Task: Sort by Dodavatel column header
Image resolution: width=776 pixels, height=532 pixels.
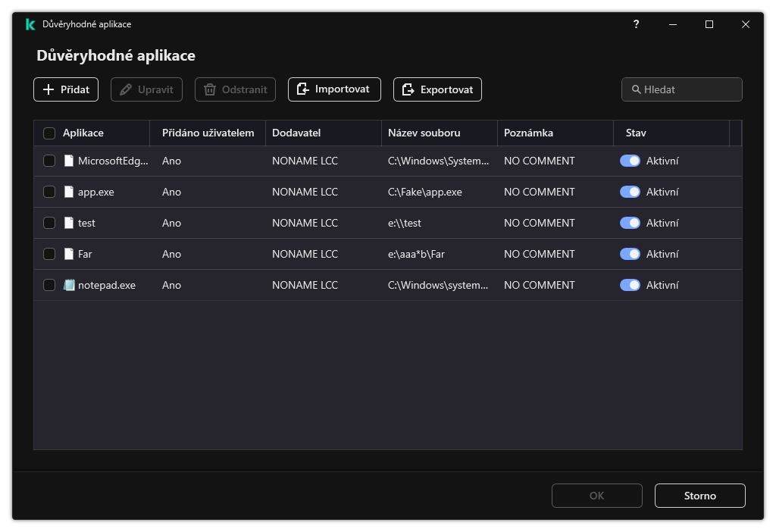Action: coord(296,133)
